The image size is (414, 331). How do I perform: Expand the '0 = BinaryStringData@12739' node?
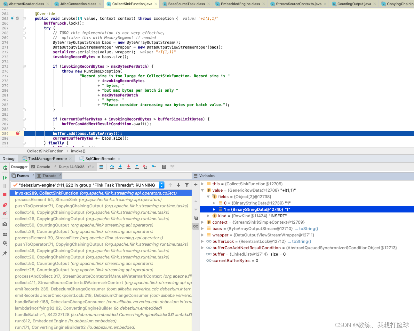214,203
